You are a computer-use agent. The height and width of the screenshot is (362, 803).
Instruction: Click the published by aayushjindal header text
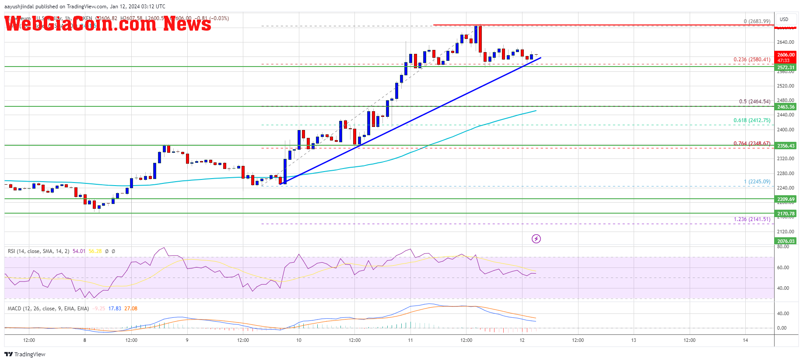85,7
